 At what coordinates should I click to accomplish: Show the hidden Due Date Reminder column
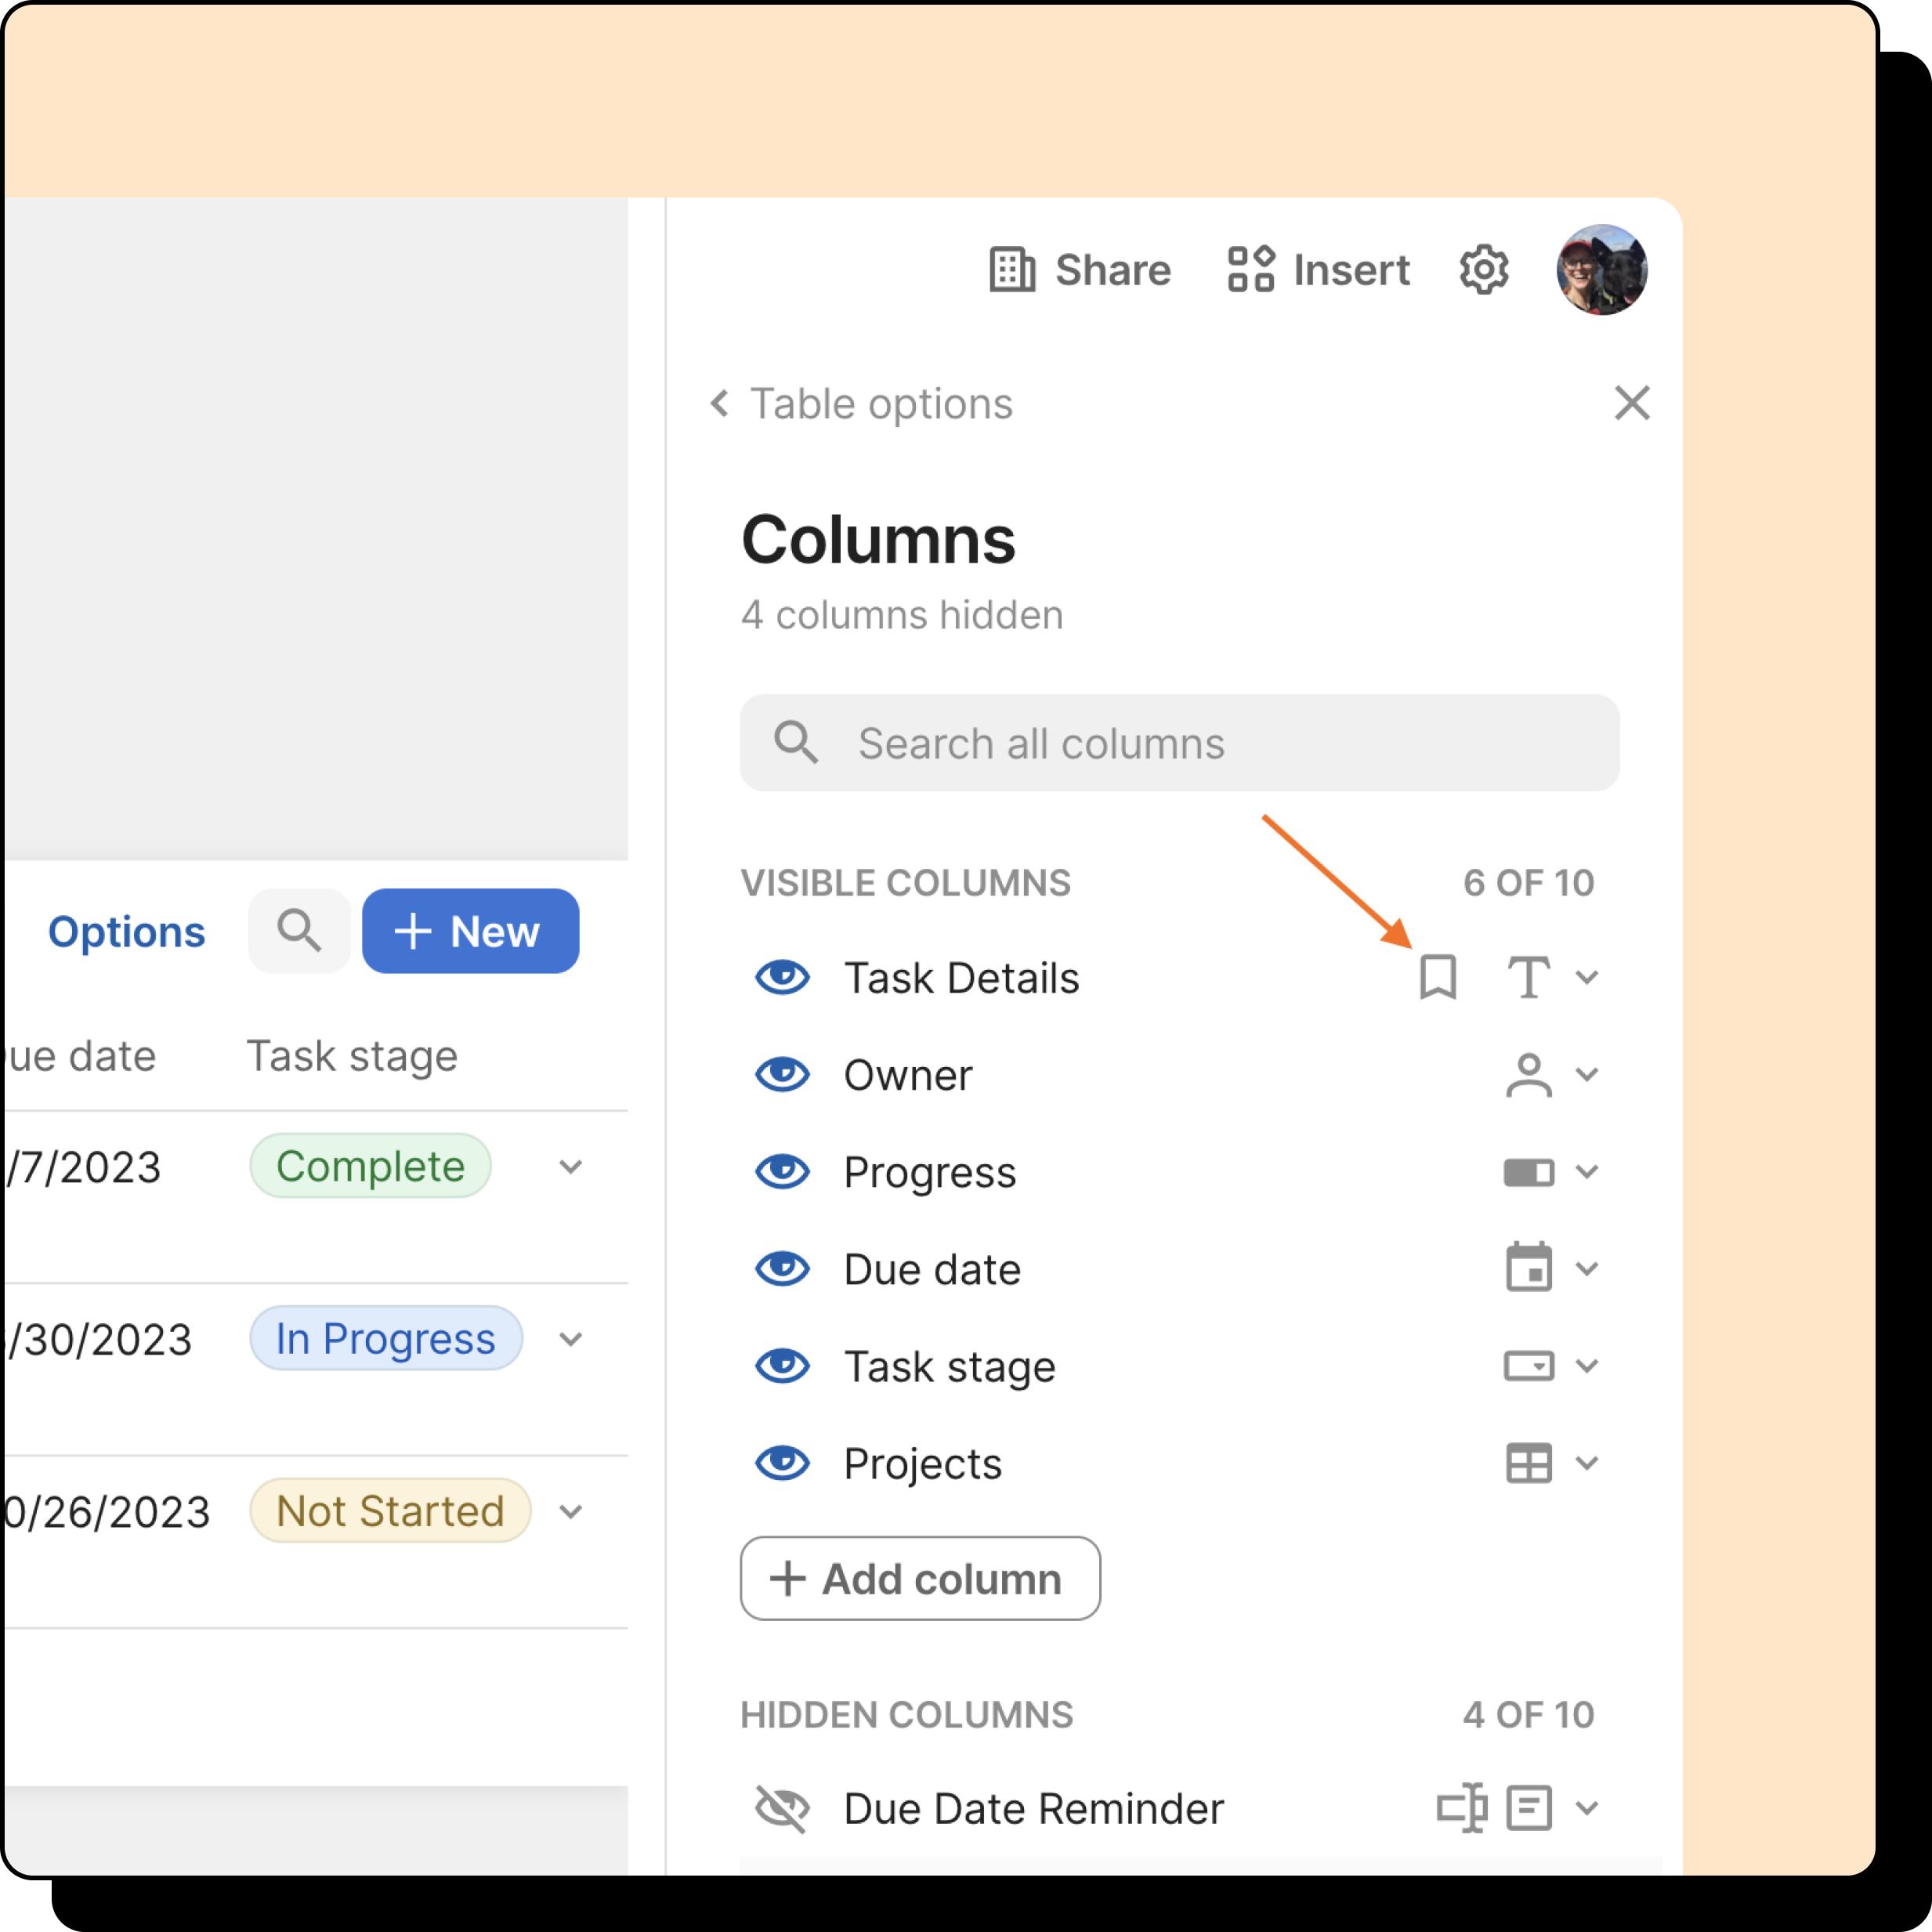click(783, 1808)
